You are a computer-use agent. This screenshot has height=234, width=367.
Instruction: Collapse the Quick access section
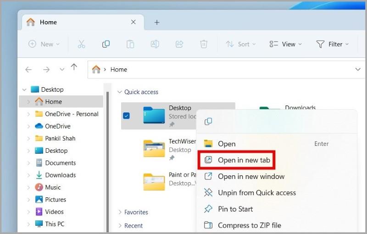coord(120,92)
